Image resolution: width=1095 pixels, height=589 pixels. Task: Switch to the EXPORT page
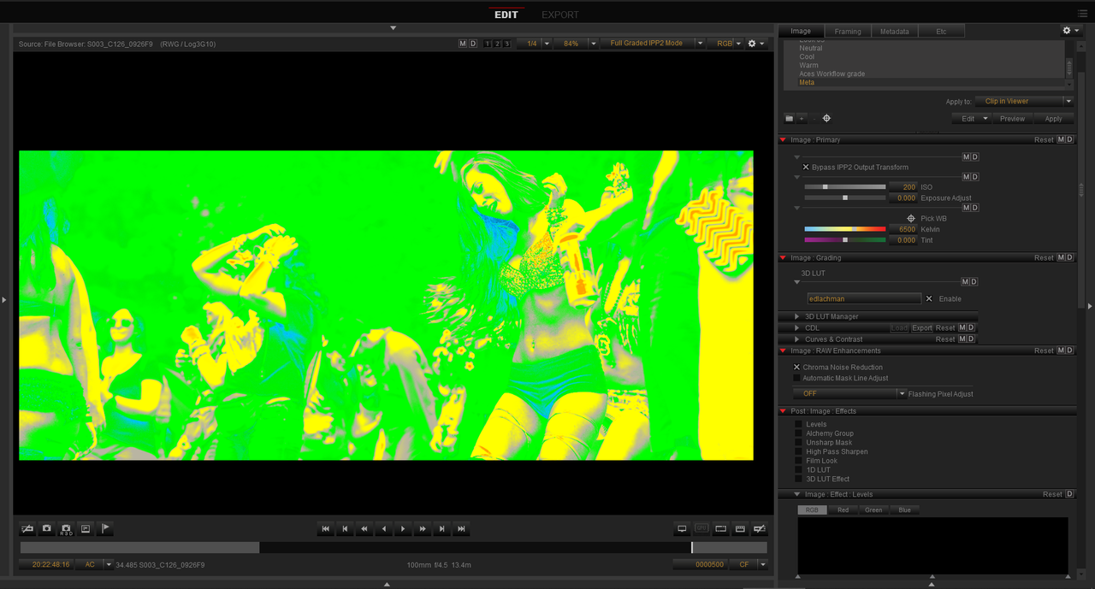[560, 15]
